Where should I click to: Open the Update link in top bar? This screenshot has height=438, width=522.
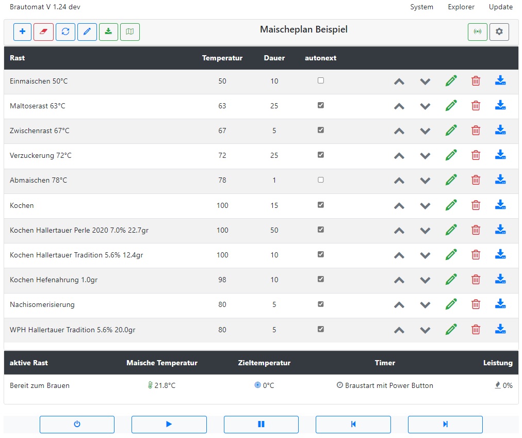click(x=500, y=7)
